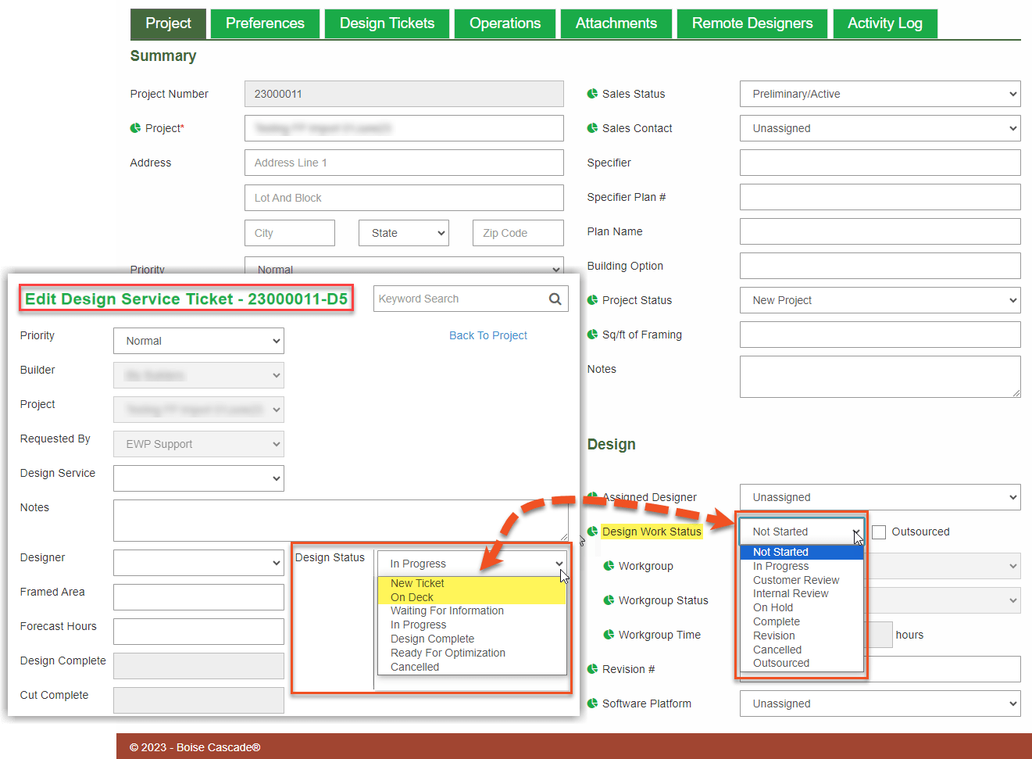This screenshot has height=759, width=1032.
Task: Click the pie icon beside Design Work Status
Action: pos(592,532)
